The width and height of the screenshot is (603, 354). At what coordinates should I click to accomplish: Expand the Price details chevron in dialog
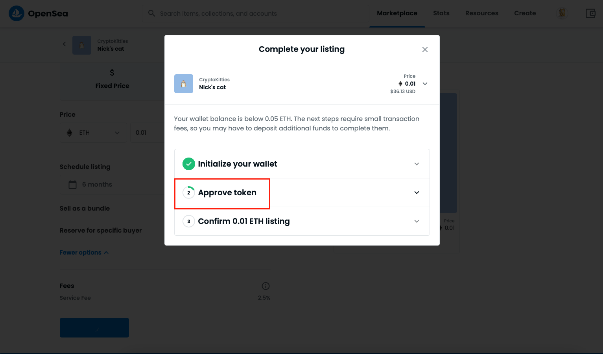[425, 84]
